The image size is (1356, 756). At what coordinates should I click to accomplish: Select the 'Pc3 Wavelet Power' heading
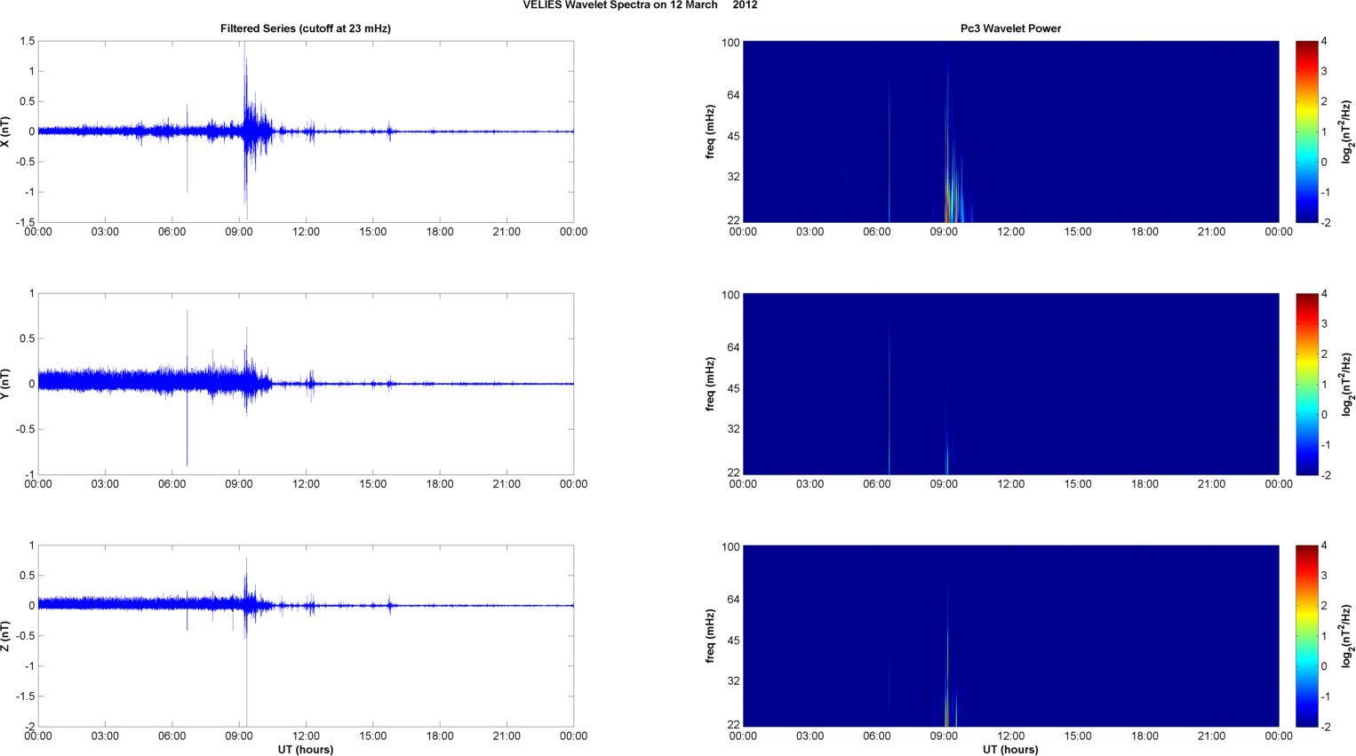click(1010, 28)
